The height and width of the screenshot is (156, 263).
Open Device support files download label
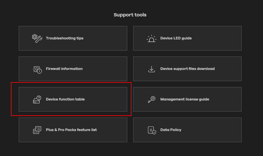(187, 69)
